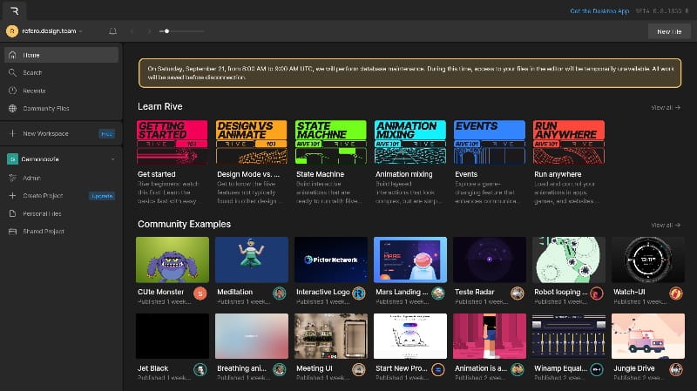Select Create Project in the sidebar
The width and height of the screenshot is (697, 391).
coord(44,196)
